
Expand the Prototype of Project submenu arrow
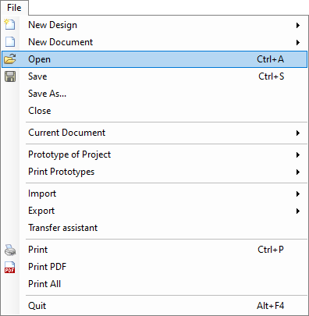[298, 154]
